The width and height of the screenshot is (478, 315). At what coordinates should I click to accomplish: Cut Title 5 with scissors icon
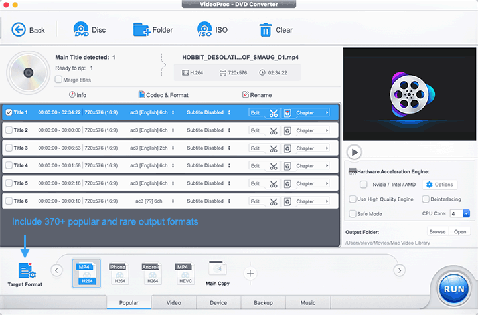tap(274, 183)
